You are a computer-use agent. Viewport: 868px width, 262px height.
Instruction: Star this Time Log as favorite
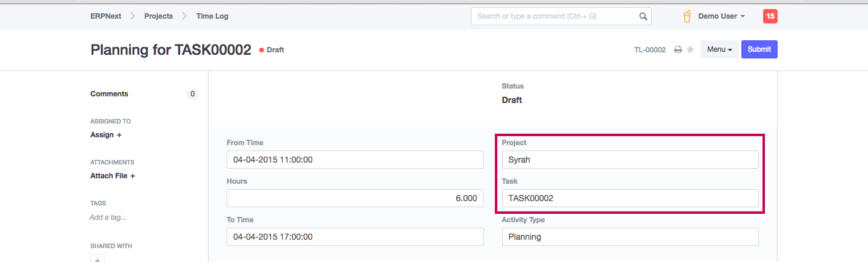[690, 49]
